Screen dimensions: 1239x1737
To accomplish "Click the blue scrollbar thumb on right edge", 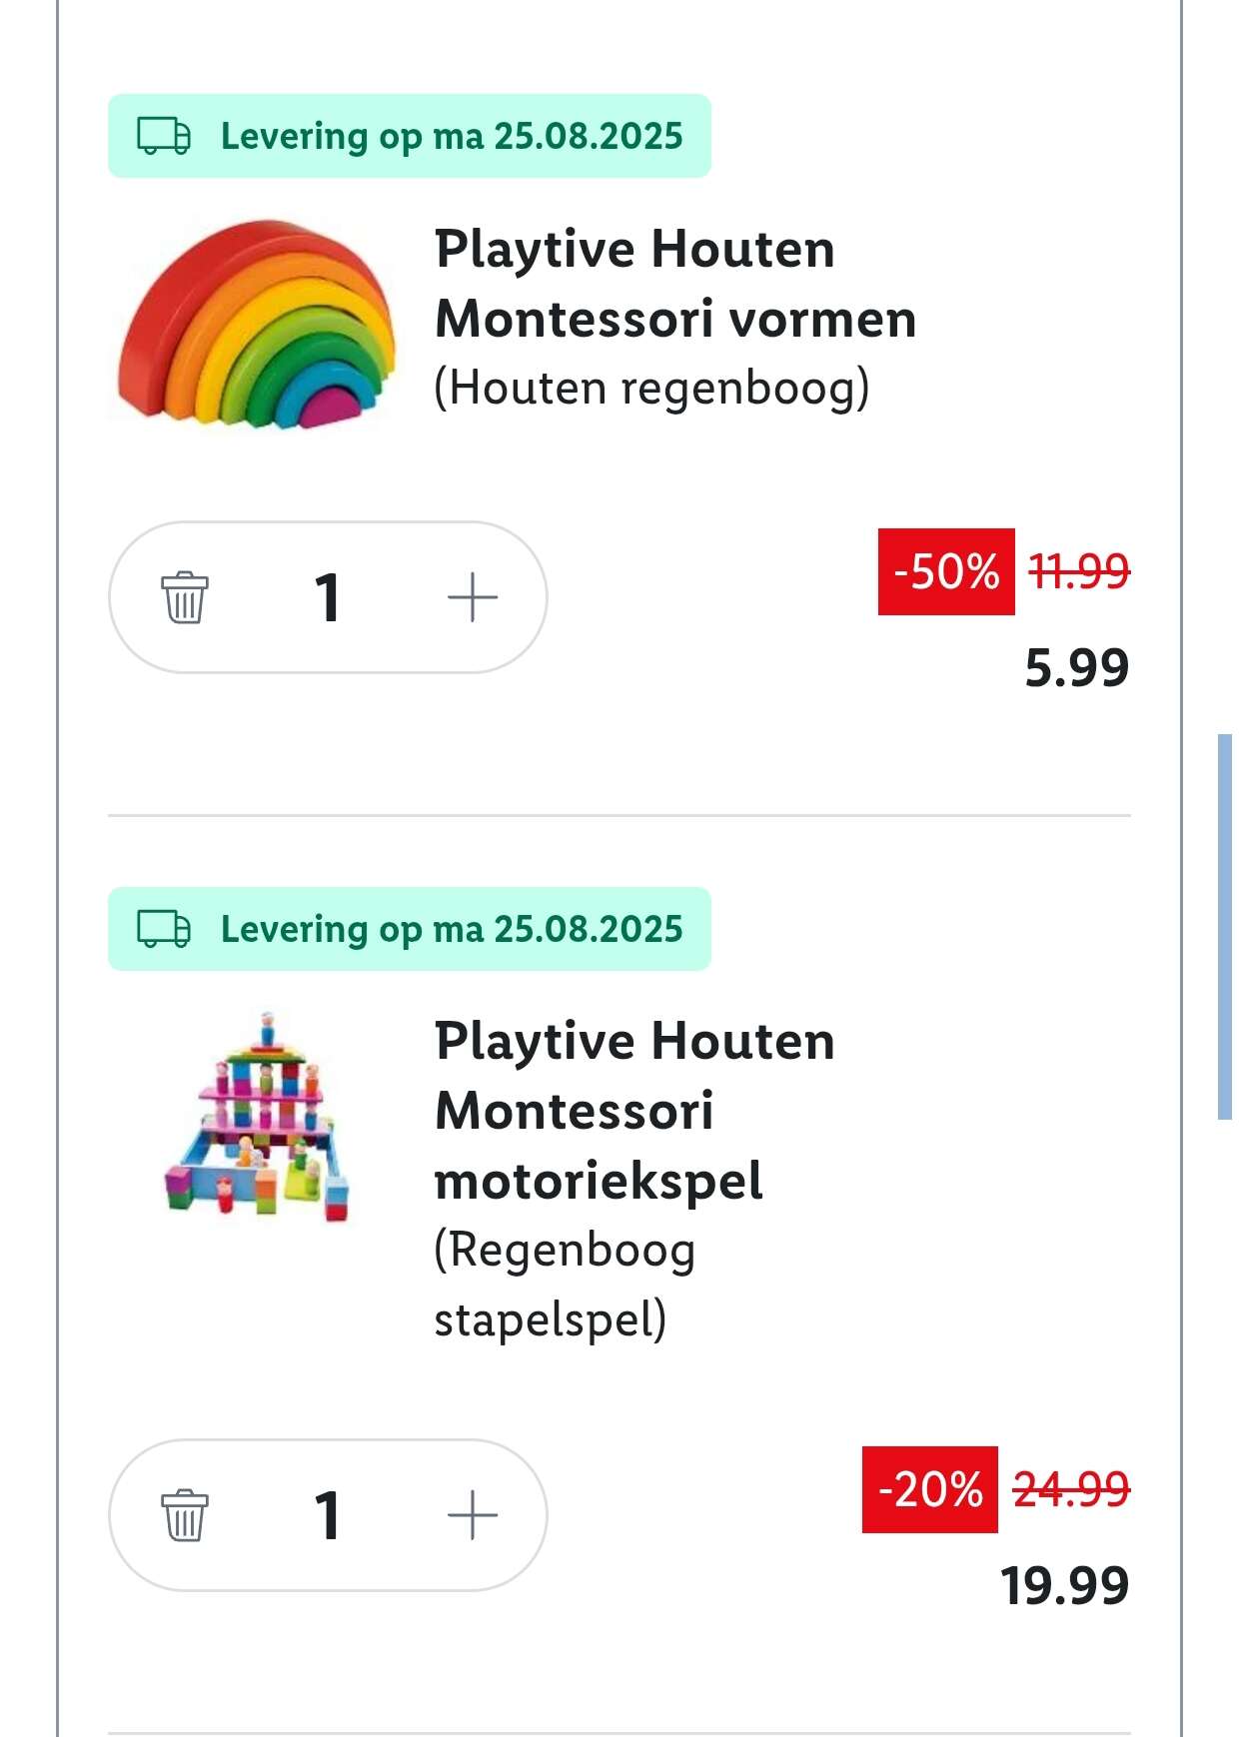I will click(x=1224, y=926).
